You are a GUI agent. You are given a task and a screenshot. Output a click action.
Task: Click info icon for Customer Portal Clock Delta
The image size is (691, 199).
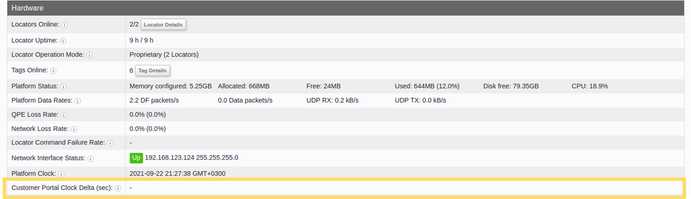[x=118, y=188]
